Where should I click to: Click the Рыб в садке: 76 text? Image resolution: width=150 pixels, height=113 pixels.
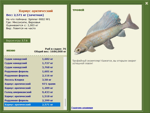[x=55, y=49]
